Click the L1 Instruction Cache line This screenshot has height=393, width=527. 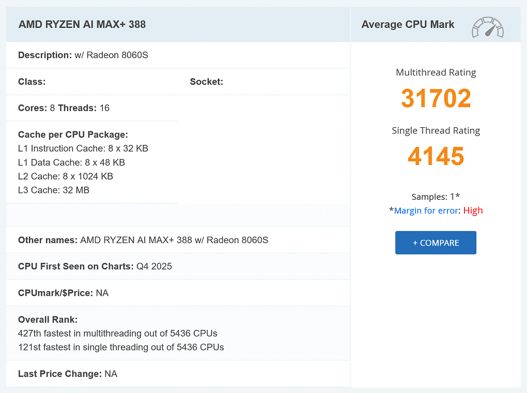pos(83,148)
